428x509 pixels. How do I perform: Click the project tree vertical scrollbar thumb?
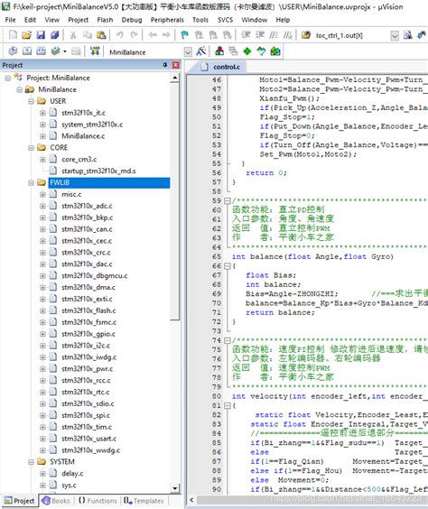tap(174, 201)
